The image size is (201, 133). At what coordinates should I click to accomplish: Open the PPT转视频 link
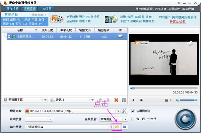pyautogui.click(x=93, y=17)
